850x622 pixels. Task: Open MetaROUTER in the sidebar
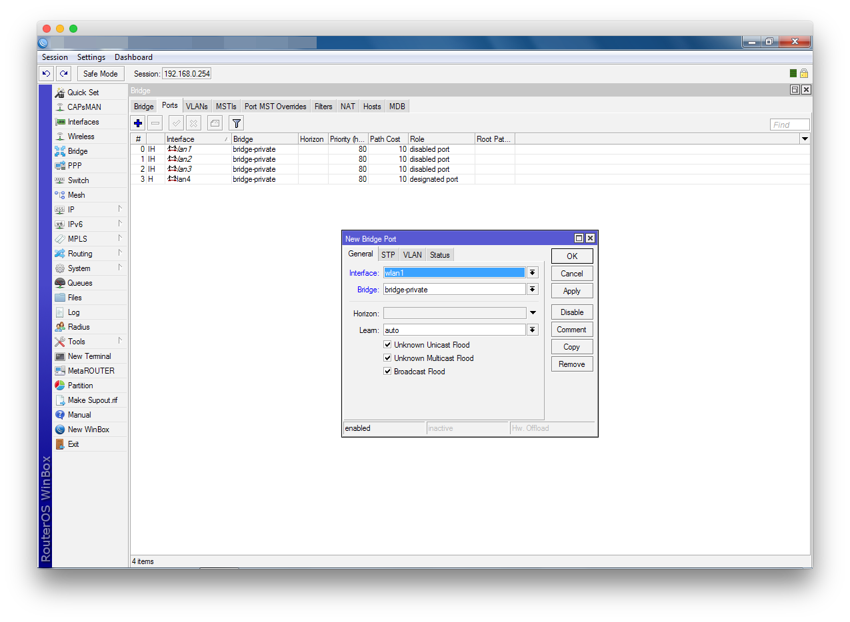click(x=91, y=371)
